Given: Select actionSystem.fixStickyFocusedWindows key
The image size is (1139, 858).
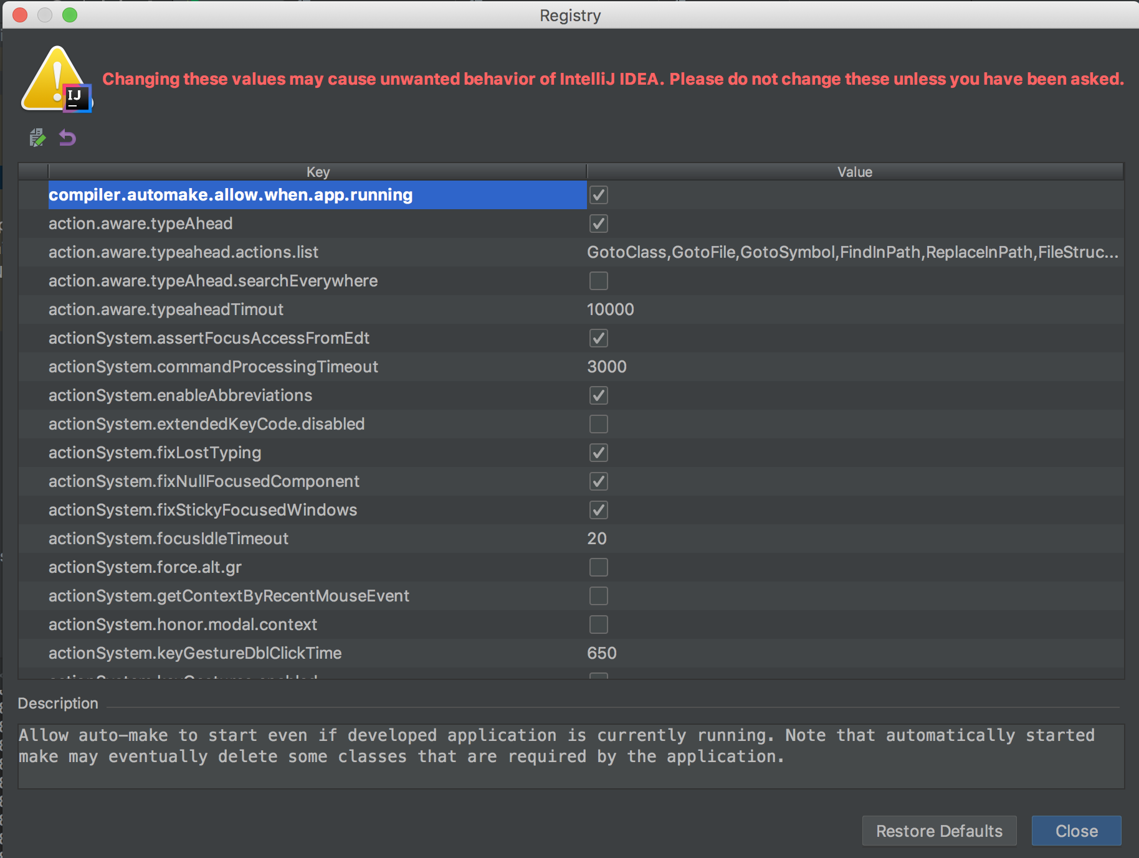Looking at the screenshot, I should [203, 510].
